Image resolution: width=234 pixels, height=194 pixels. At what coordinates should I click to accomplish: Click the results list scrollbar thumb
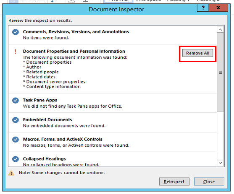[x=220, y=72]
